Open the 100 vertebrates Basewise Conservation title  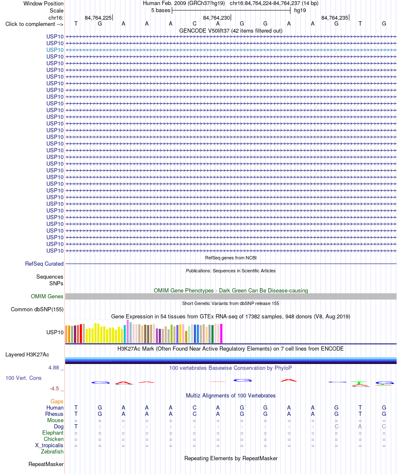point(231,368)
